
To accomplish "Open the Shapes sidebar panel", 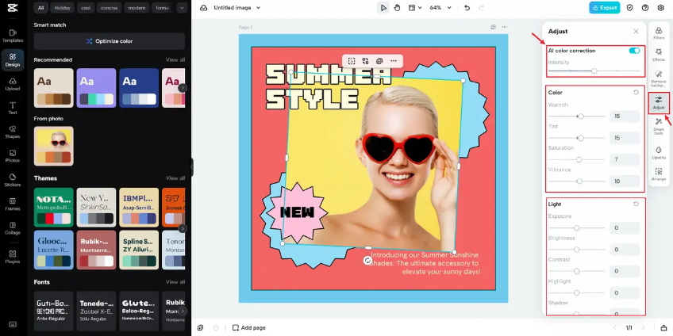I will pyautogui.click(x=13, y=132).
